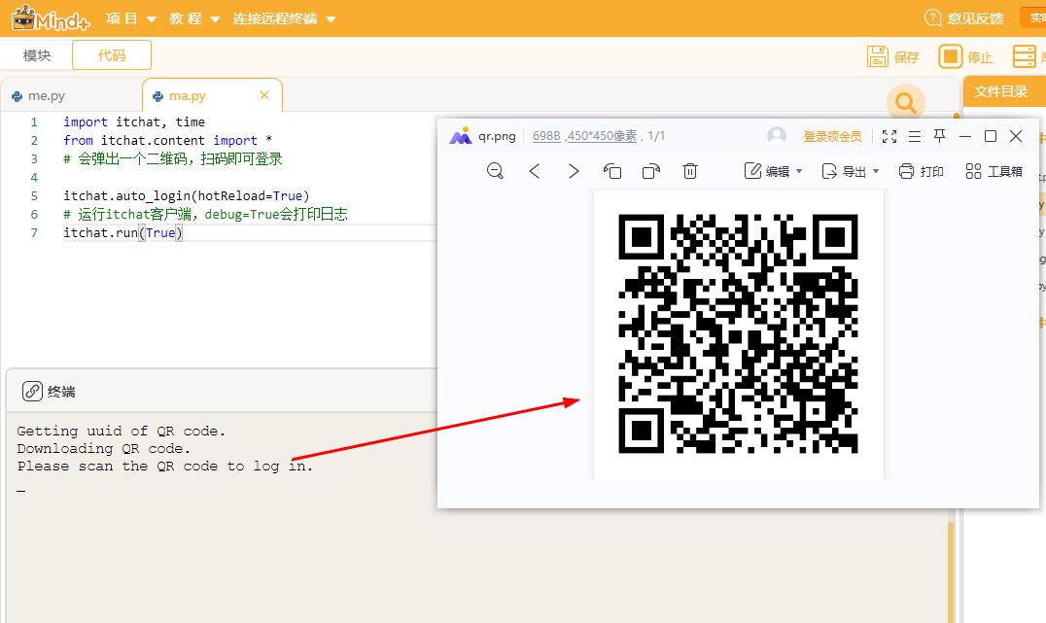The width and height of the screenshot is (1046, 623).
Task: Click the 意见反馈 feedback link
Action: point(964,18)
